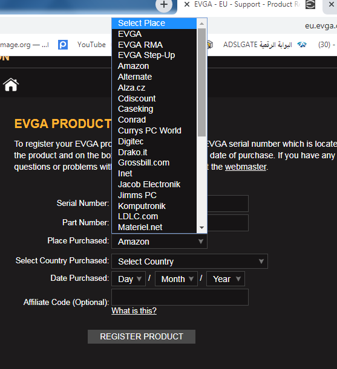The height and width of the screenshot is (369, 337).
Task: Choose 'Select Place' option in list
Action: [154, 24]
